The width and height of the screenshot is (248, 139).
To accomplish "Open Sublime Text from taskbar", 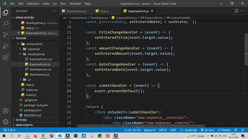I will click(x=116, y=136).
